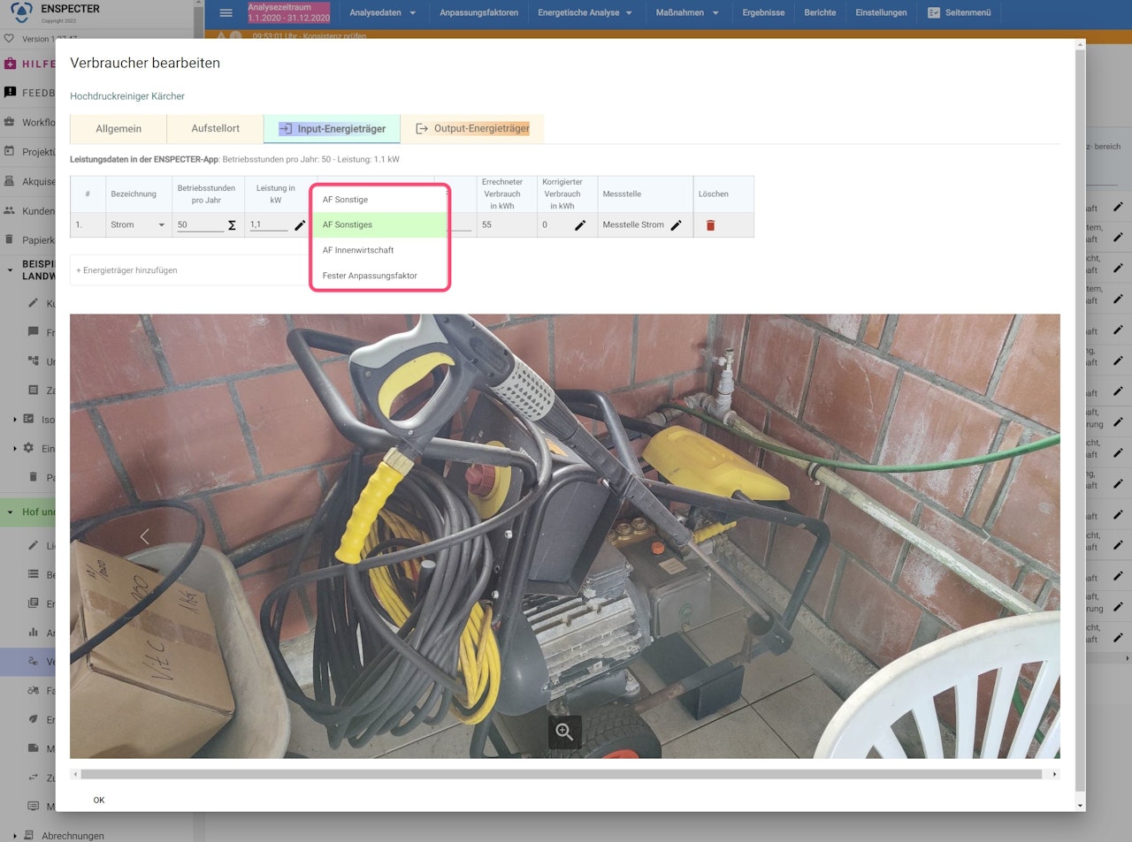Switch to the Allgemein tab

tap(119, 129)
